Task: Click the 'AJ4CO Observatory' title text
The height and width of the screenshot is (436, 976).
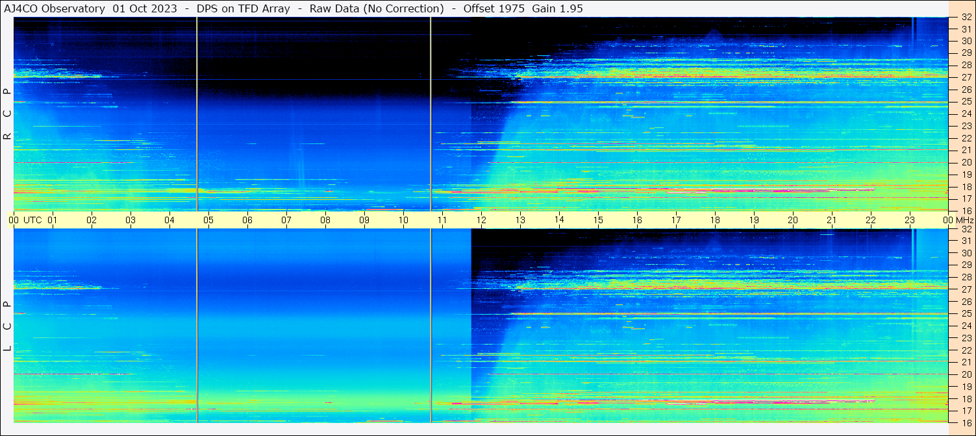Action: [x=55, y=8]
